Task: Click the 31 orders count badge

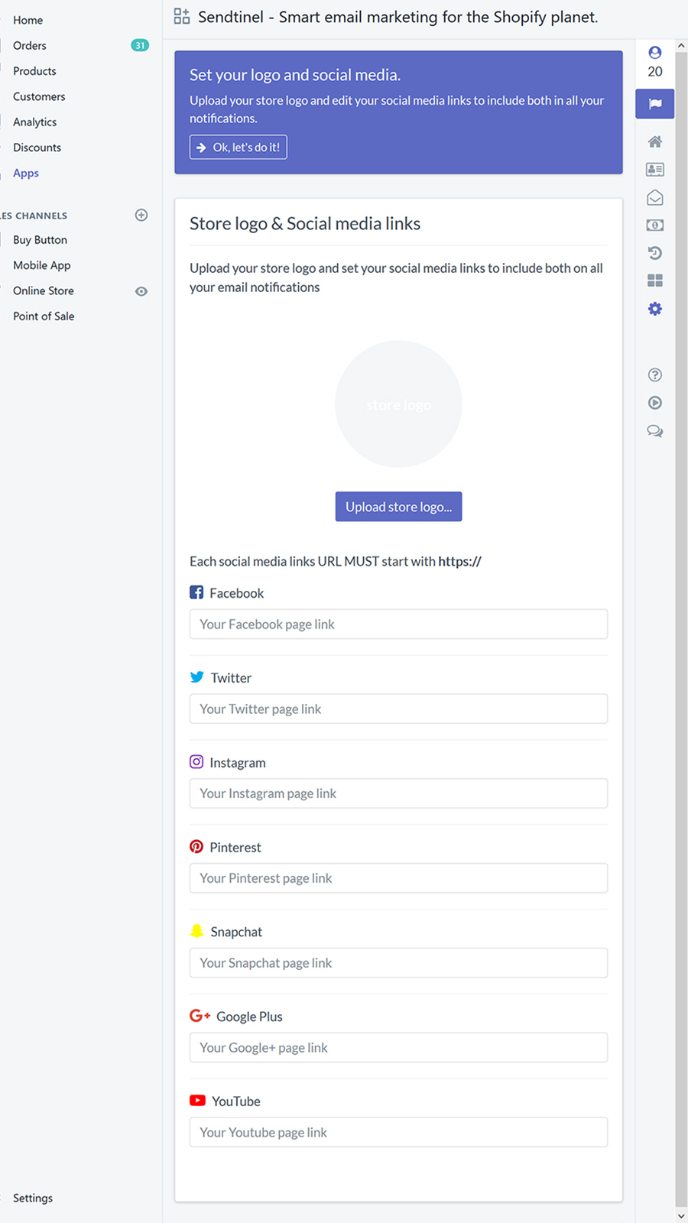Action: (x=140, y=45)
